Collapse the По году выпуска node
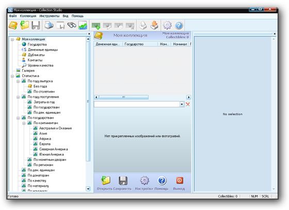This screenshot has width=289, height=210. tap(18, 81)
